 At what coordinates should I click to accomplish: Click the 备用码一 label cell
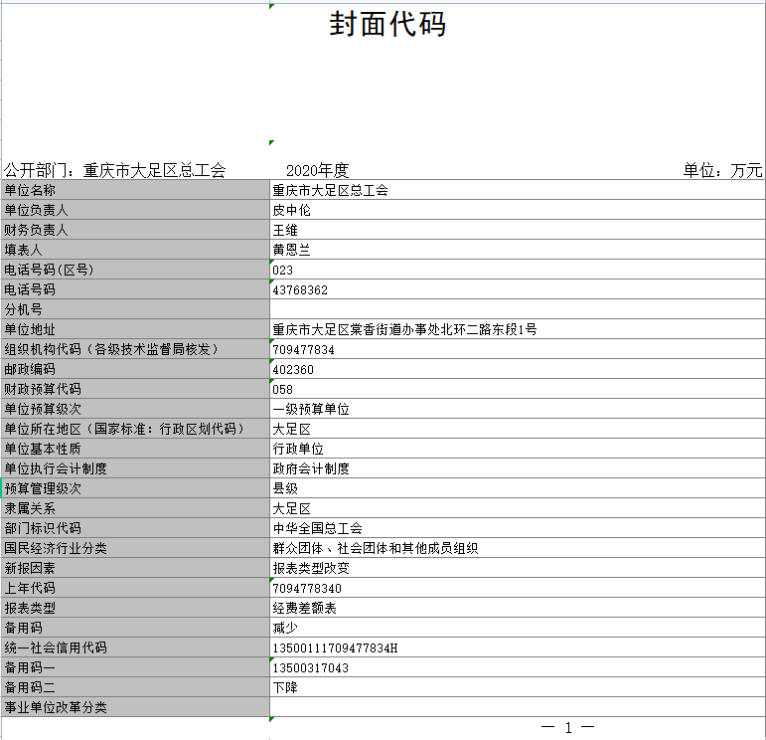coord(135,667)
